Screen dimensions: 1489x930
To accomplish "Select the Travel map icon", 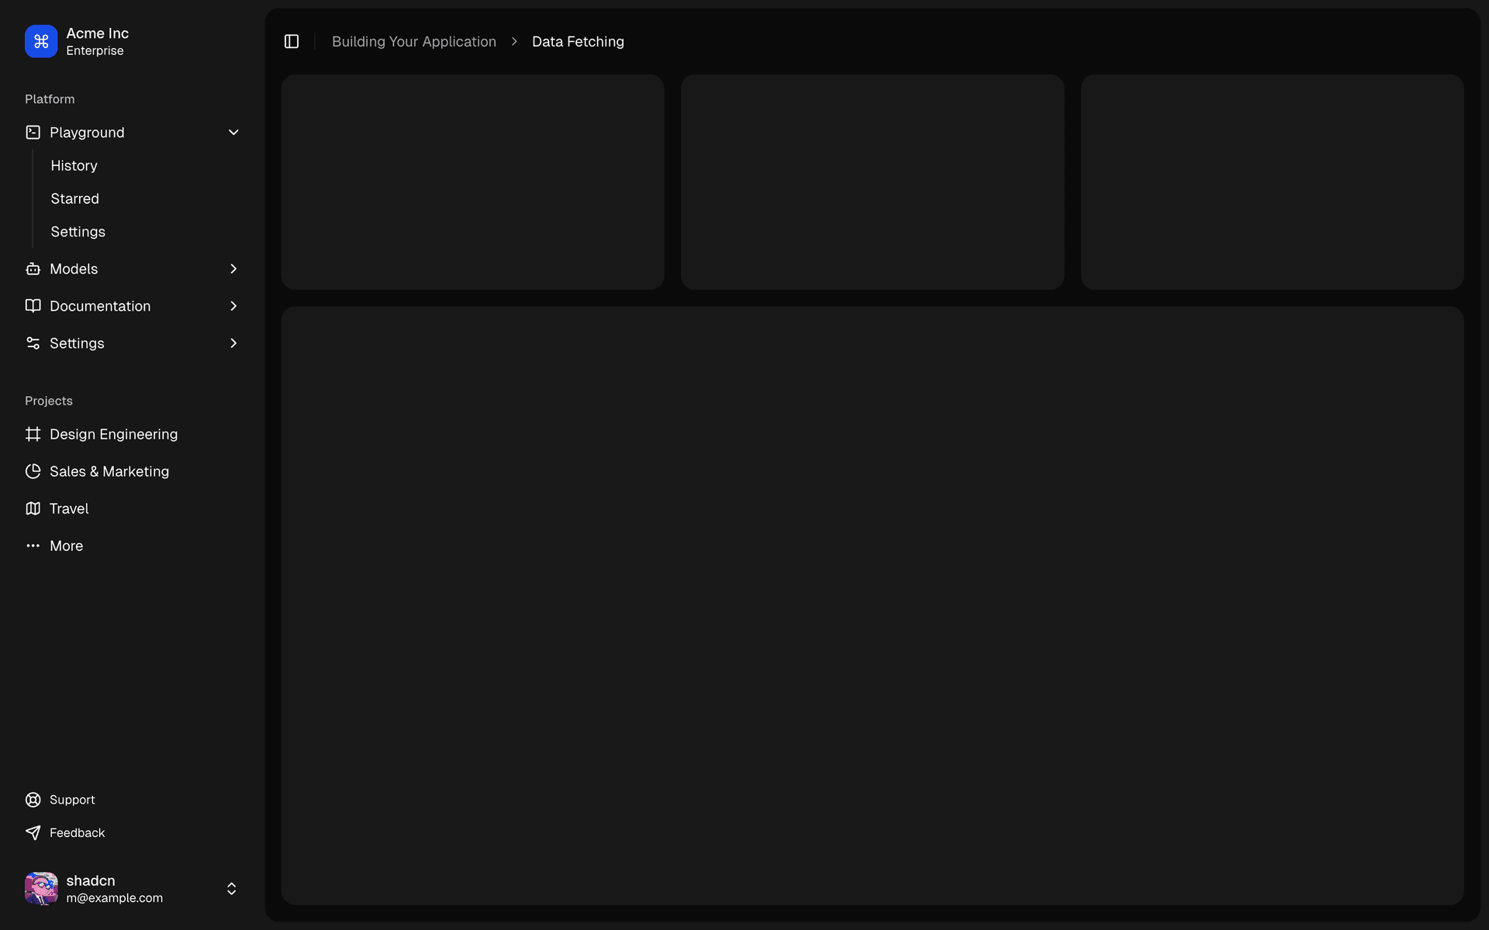I will point(33,508).
